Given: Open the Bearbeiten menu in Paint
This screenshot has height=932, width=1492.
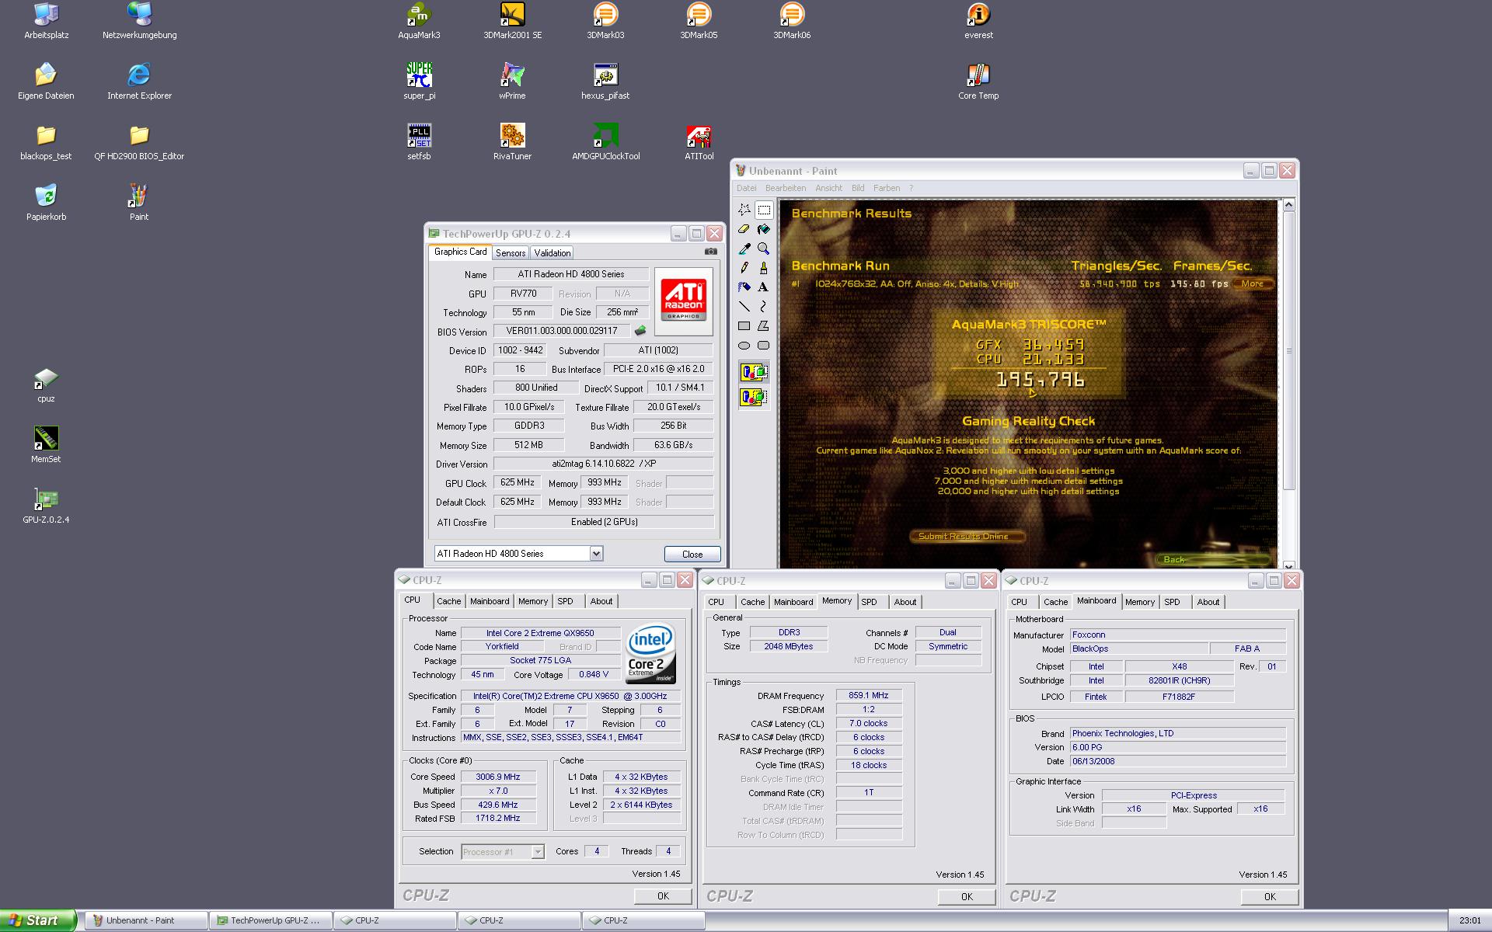Looking at the screenshot, I should pyautogui.click(x=785, y=188).
